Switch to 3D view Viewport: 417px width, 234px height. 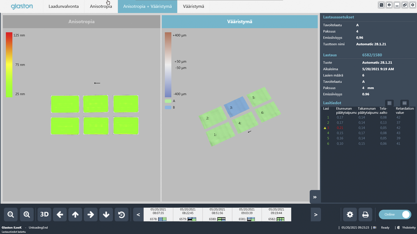coord(44,214)
